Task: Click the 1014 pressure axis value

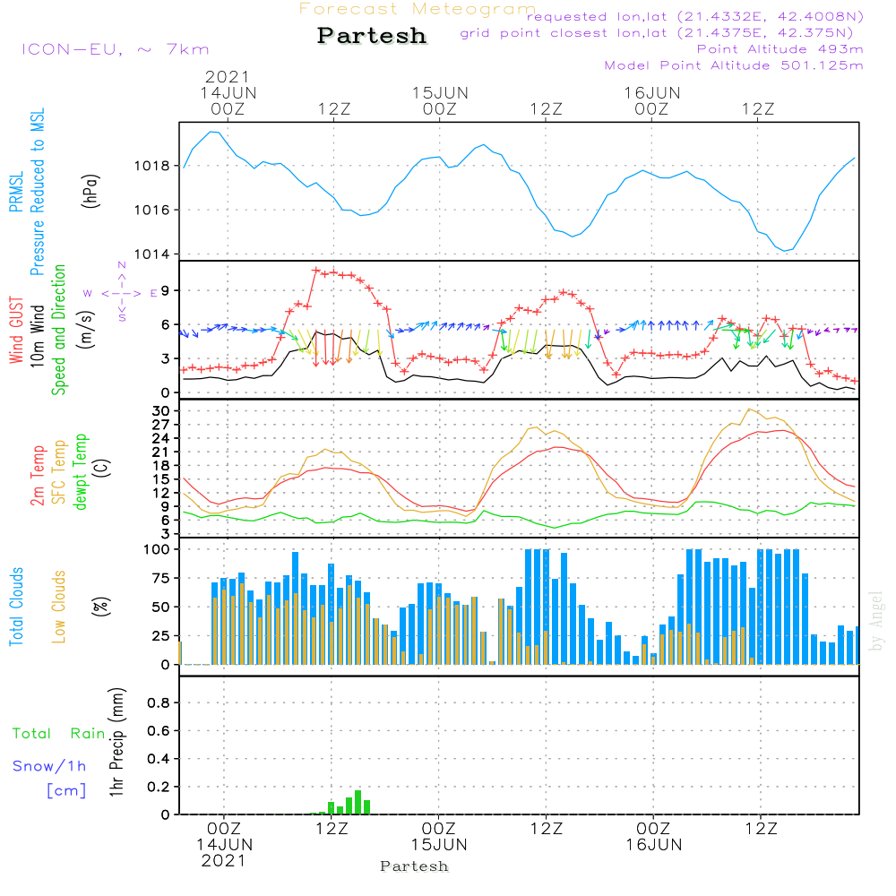Action: pyautogui.click(x=152, y=254)
